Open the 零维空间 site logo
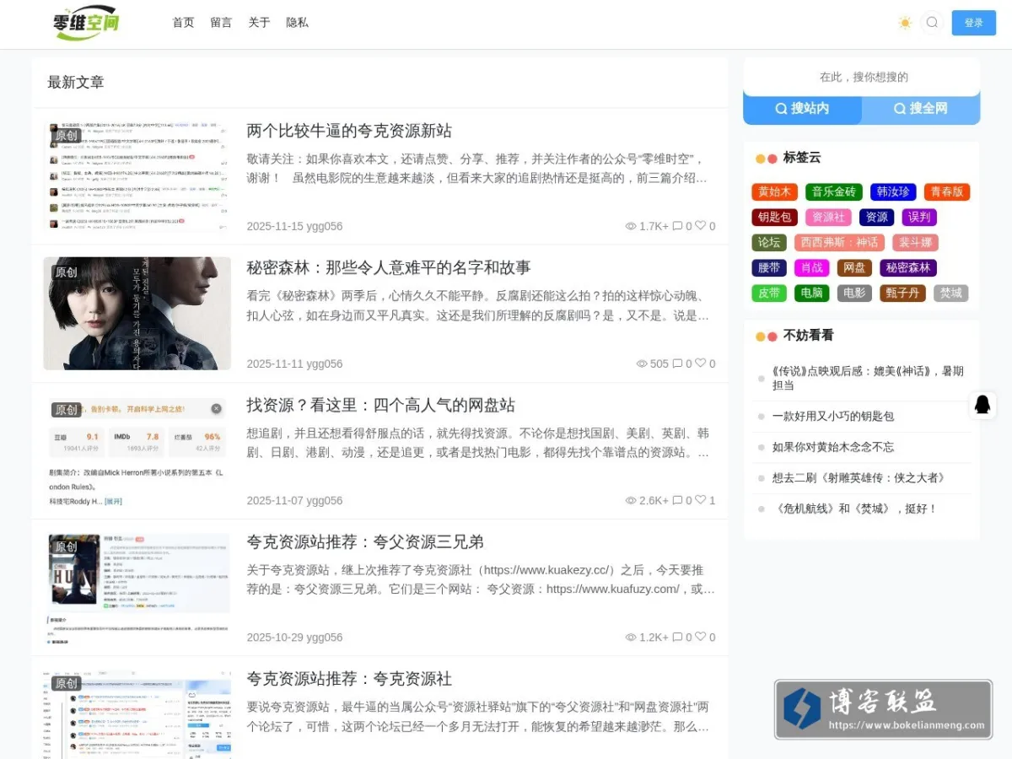The width and height of the screenshot is (1012, 759). click(x=85, y=23)
